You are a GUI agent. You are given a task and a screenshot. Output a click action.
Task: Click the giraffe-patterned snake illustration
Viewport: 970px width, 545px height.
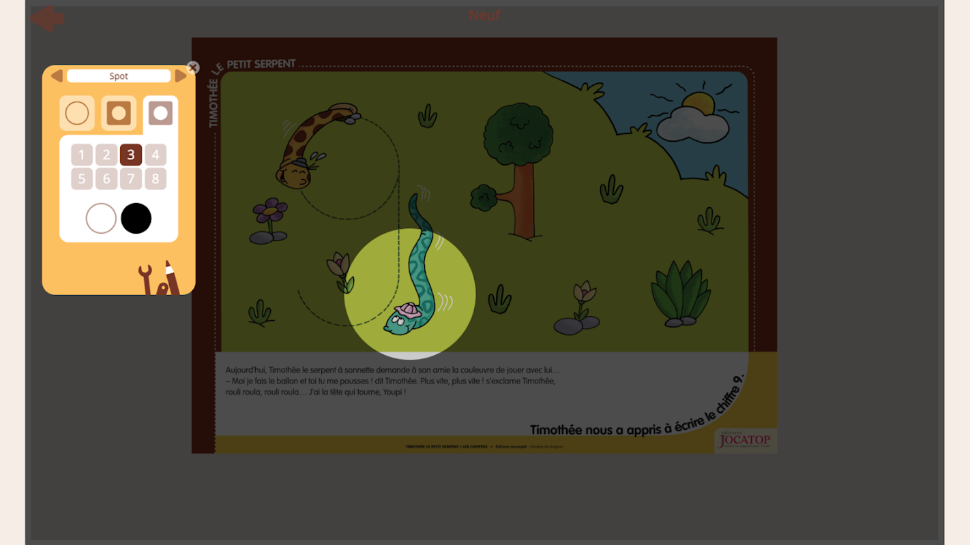coord(317,145)
